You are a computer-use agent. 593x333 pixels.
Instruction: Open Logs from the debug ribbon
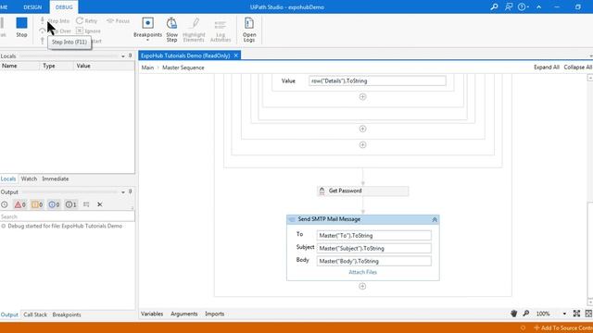249,30
